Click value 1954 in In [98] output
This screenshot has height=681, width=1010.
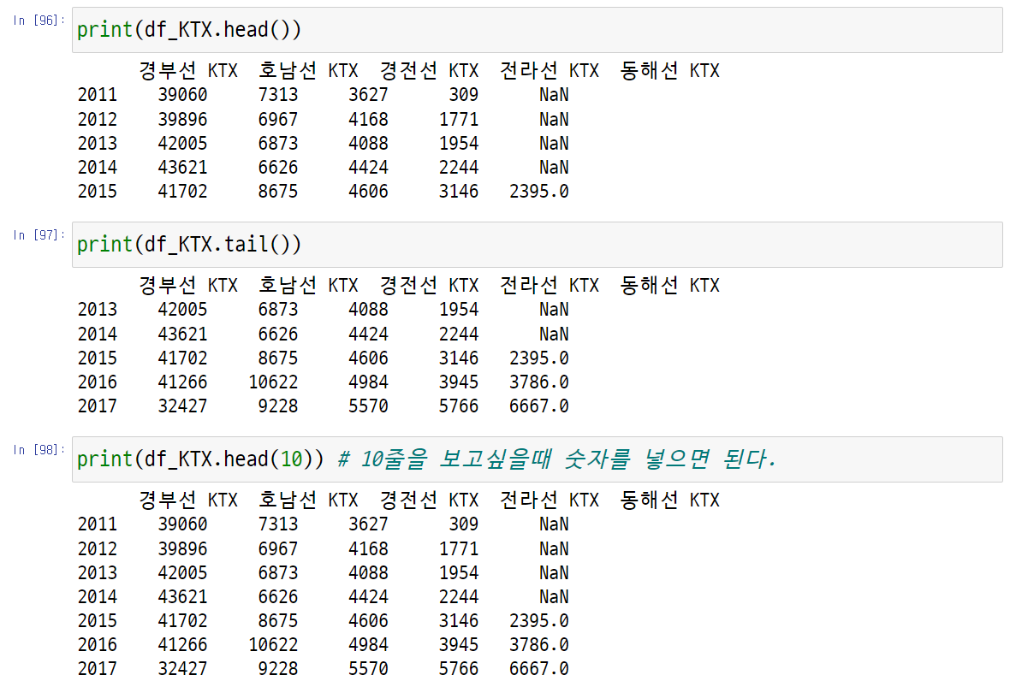[x=459, y=573]
